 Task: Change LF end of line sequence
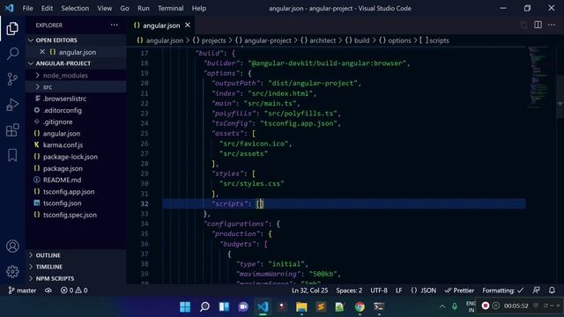tap(398, 290)
